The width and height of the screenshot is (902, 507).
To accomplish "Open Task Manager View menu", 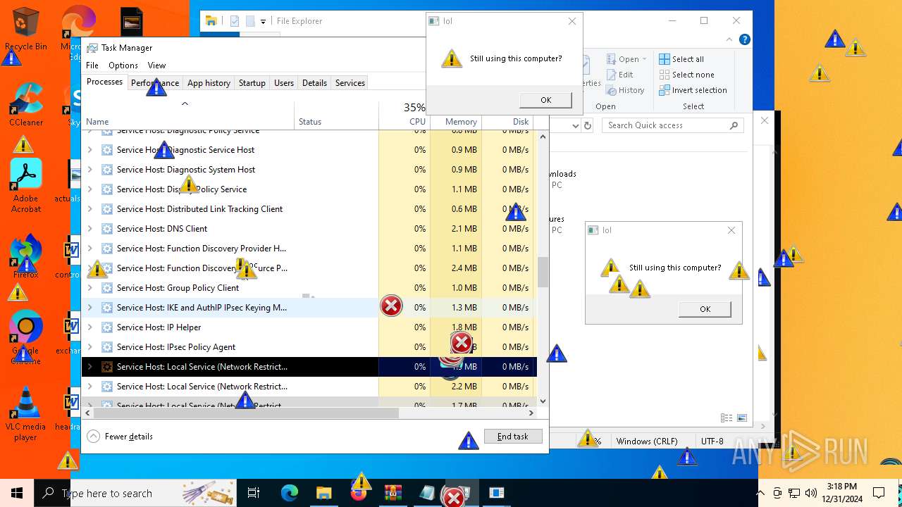I will click(156, 65).
